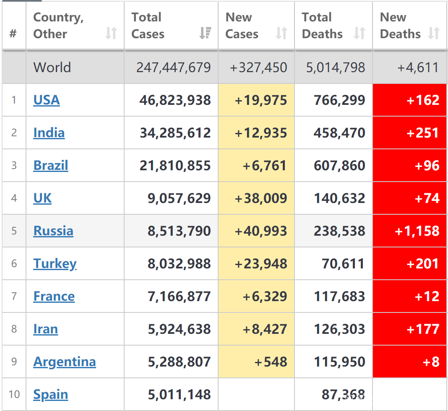This screenshot has height=411, width=448.
Task: Open the India country page
Action: 49,133
